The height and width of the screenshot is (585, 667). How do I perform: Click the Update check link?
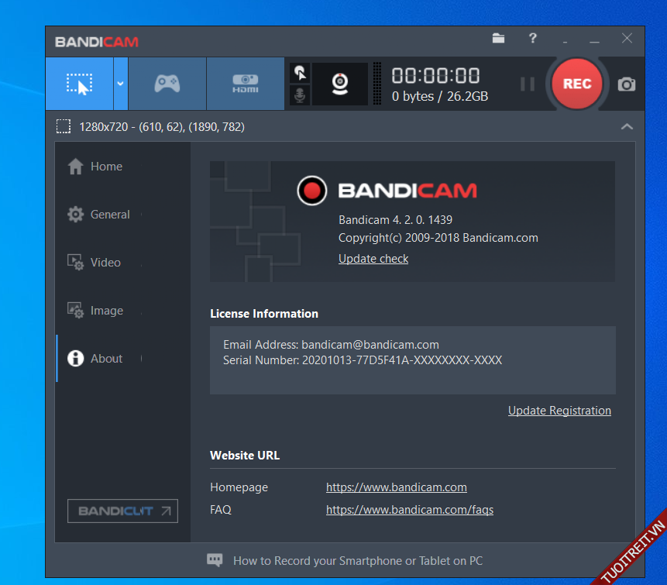(x=373, y=259)
